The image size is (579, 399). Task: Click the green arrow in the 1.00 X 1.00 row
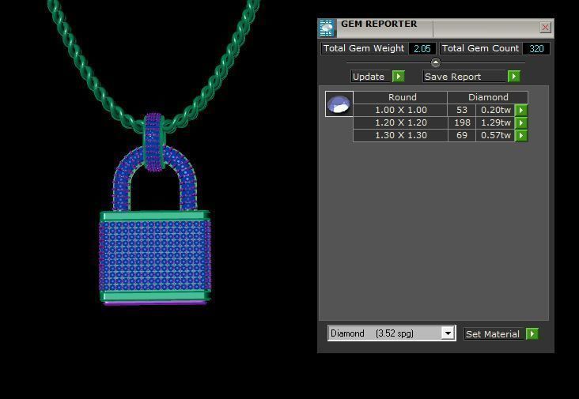coord(521,110)
